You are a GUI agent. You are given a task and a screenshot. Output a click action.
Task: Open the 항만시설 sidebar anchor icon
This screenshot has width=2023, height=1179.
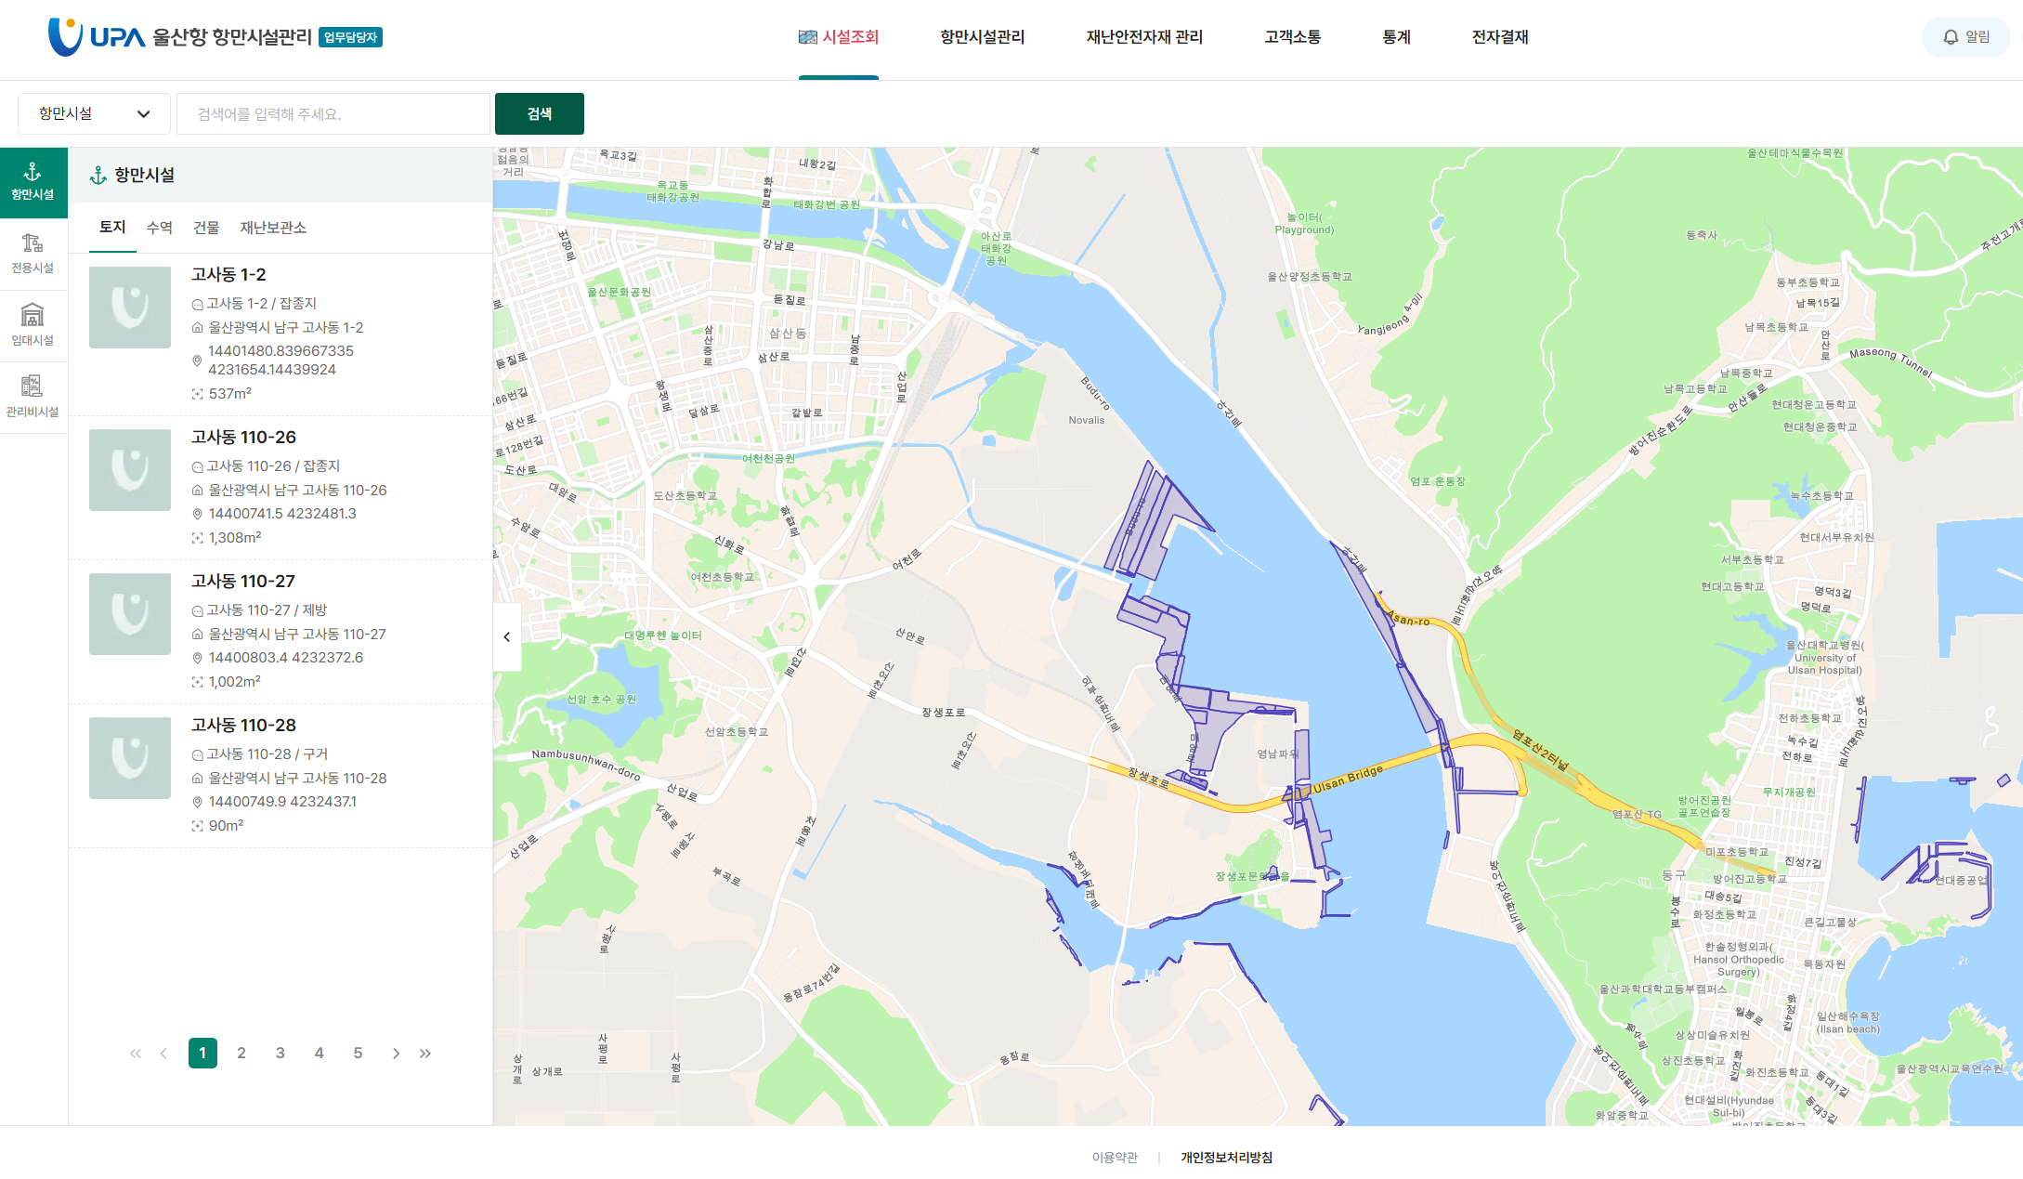click(33, 182)
